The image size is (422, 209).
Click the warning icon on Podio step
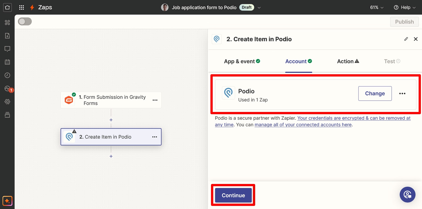[x=74, y=131]
